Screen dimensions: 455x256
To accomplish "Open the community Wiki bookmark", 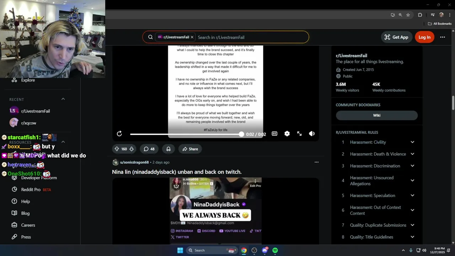I will click(377, 115).
